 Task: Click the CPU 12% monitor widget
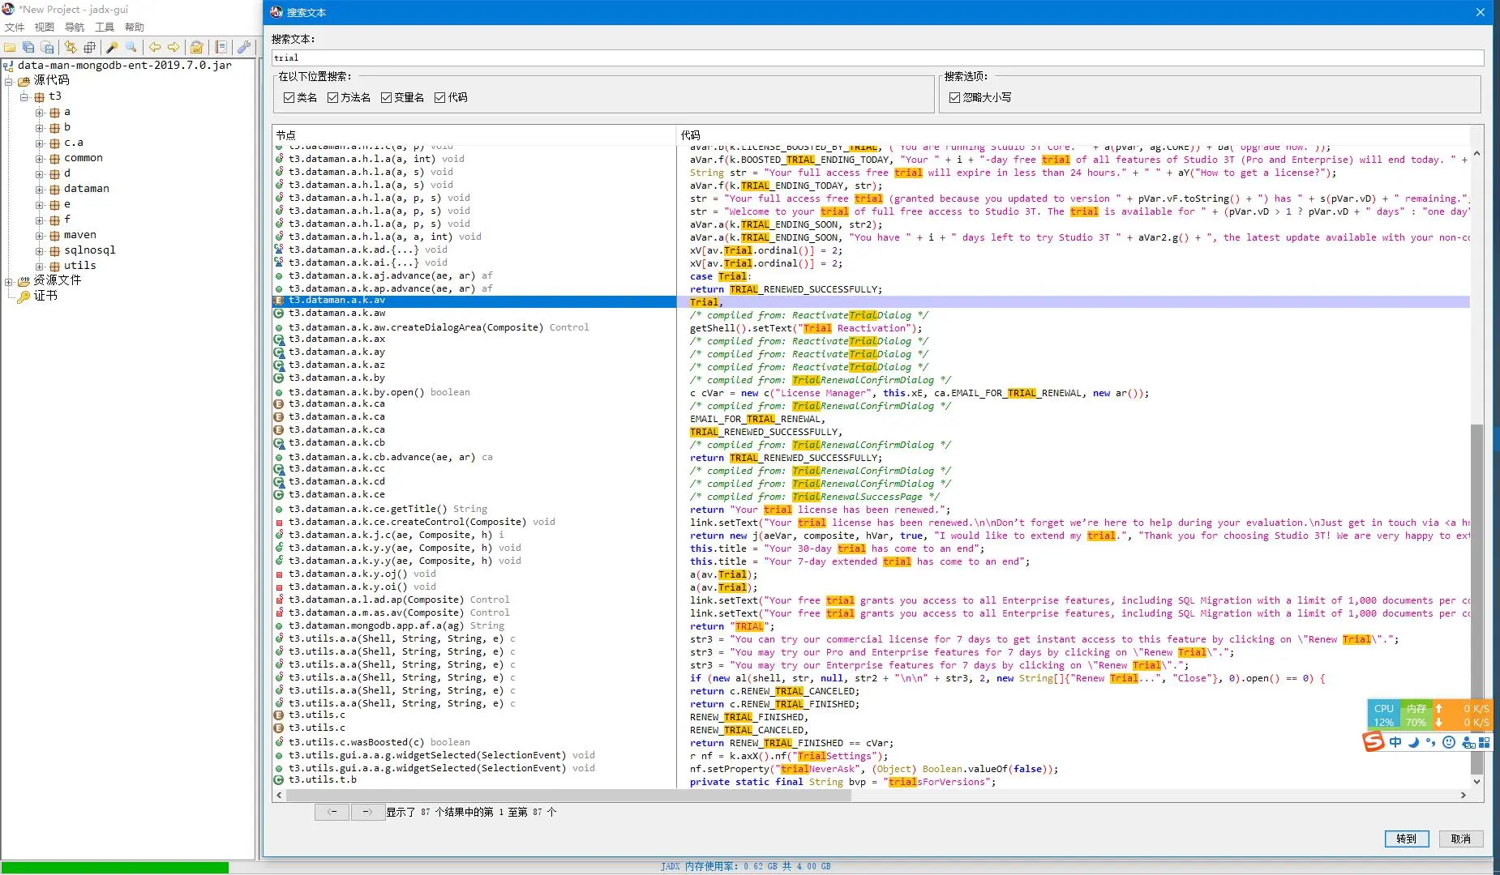pos(1384,715)
